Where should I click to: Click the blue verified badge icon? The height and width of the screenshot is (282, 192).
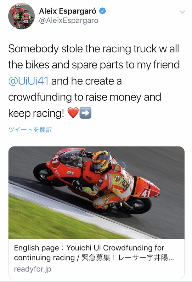pyautogui.click(x=103, y=11)
